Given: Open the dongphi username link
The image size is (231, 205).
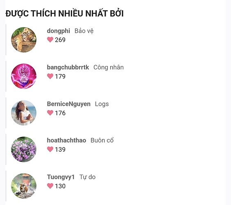Looking at the screenshot, I should pos(59,31).
